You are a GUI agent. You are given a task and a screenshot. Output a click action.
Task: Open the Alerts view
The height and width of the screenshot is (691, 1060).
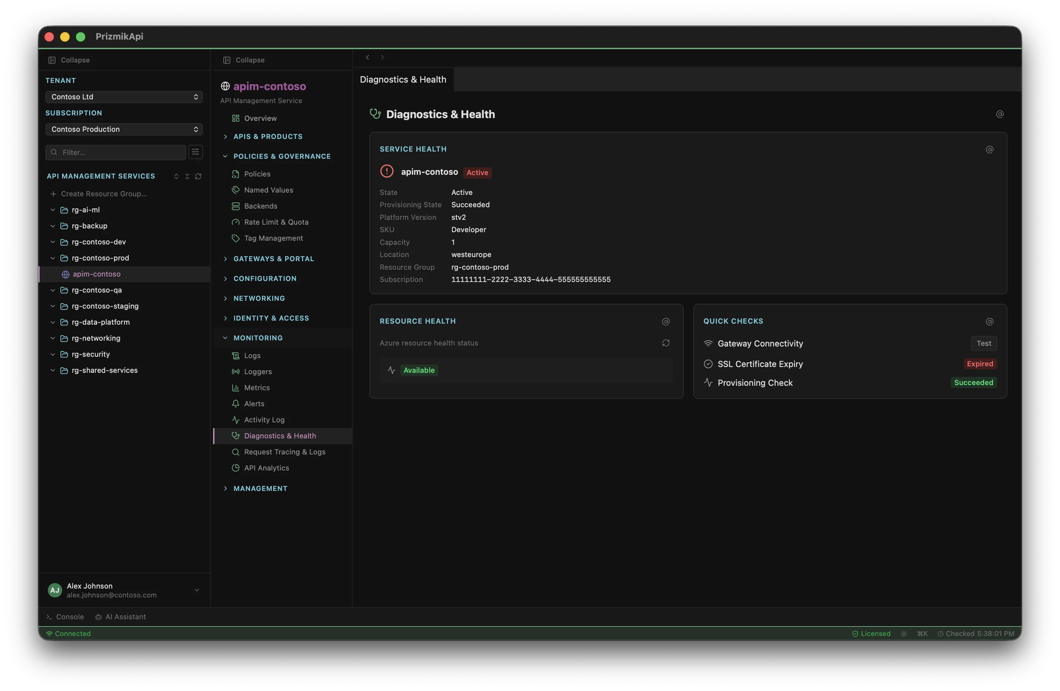point(254,404)
